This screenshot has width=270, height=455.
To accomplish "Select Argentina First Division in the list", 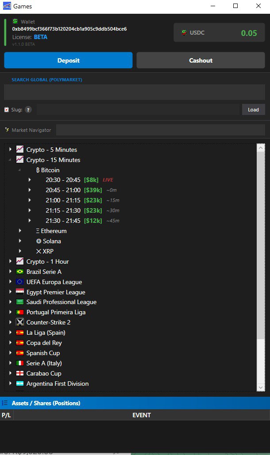I will [57, 384].
